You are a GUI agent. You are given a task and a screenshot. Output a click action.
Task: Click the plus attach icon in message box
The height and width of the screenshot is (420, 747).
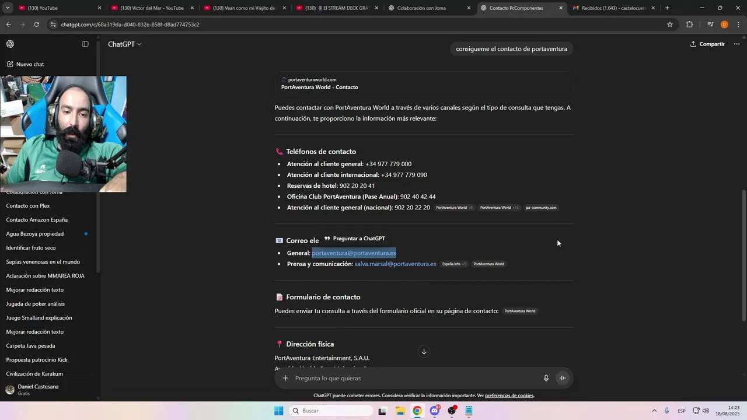pyautogui.click(x=285, y=378)
